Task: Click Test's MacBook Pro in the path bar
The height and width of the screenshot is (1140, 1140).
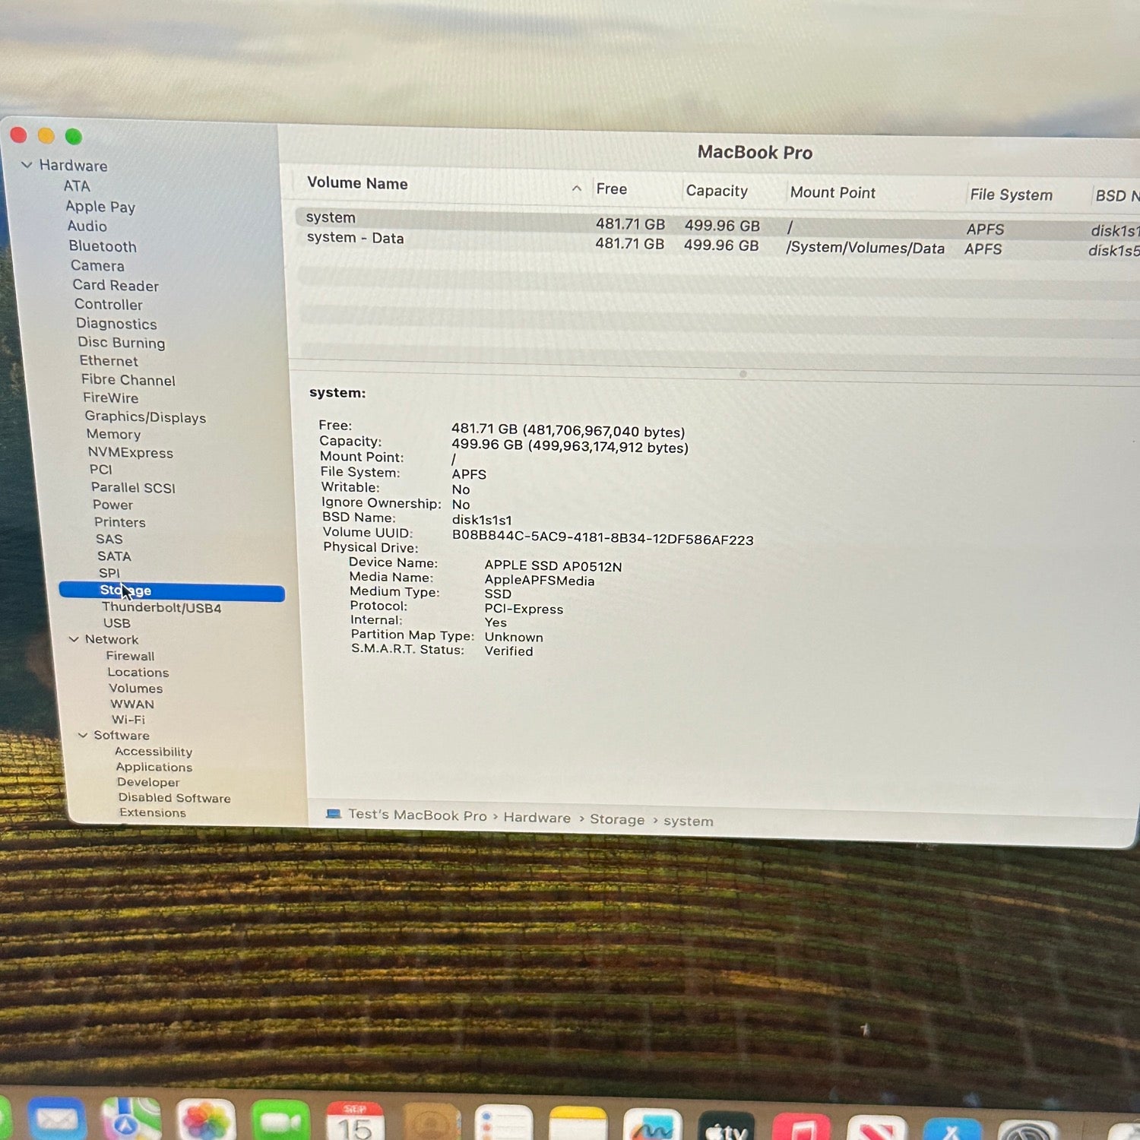Action: (x=416, y=815)
